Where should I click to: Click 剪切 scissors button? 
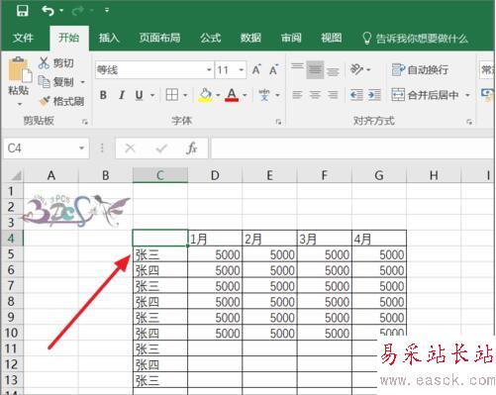56,62
